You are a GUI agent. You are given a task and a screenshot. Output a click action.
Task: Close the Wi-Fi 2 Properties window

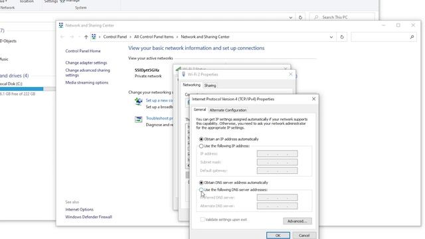tap(291, 74)
